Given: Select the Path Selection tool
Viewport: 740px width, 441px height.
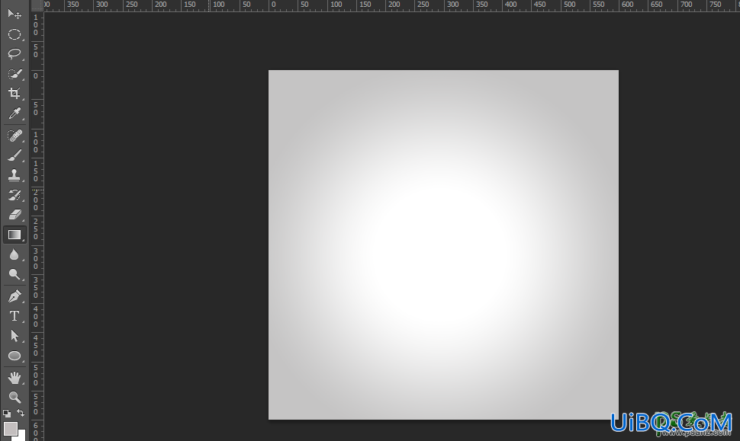Looking at the screenshot, I should [x=14, y=336].
